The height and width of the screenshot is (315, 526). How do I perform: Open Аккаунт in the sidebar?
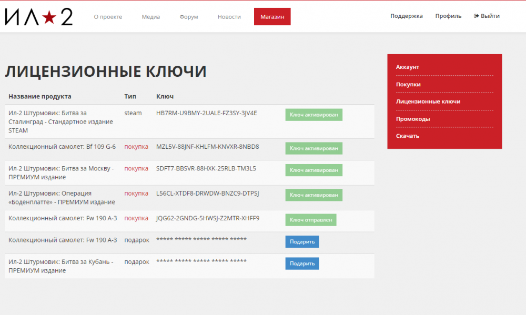(408, 67)
